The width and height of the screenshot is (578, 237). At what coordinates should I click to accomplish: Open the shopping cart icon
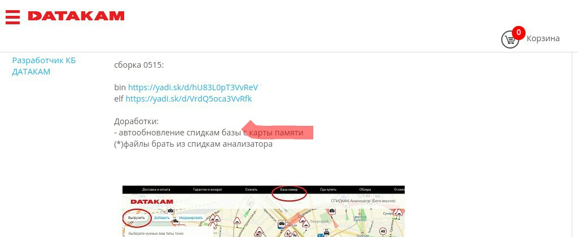click(x=510, y=39)
